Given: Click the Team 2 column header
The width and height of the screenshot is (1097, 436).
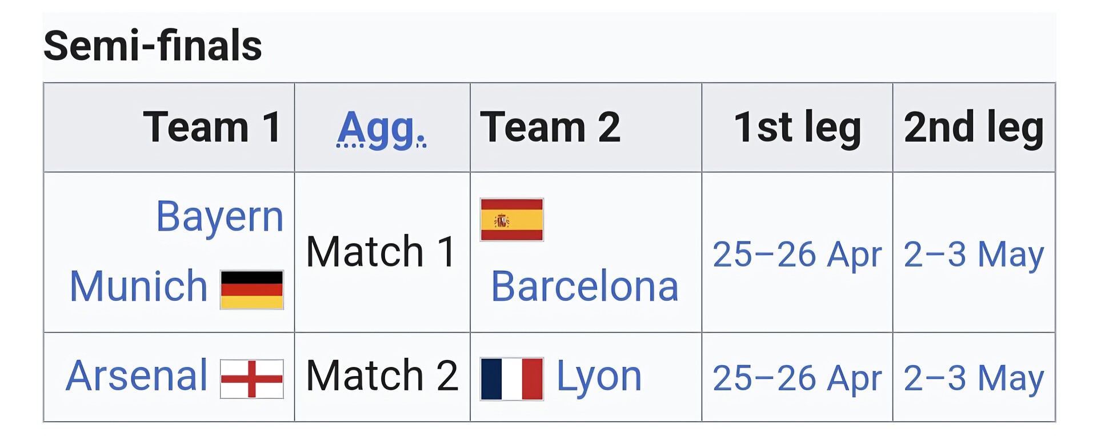Looking at the screenshot, I should (x=550, y=127).
